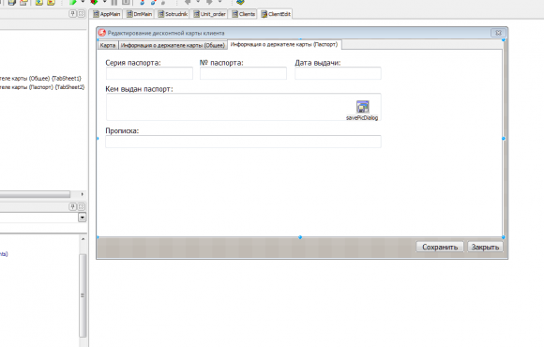This screenshot has width=544, height=347.
Task: Click the Серия паспорта input field
Action: [149, 73]
